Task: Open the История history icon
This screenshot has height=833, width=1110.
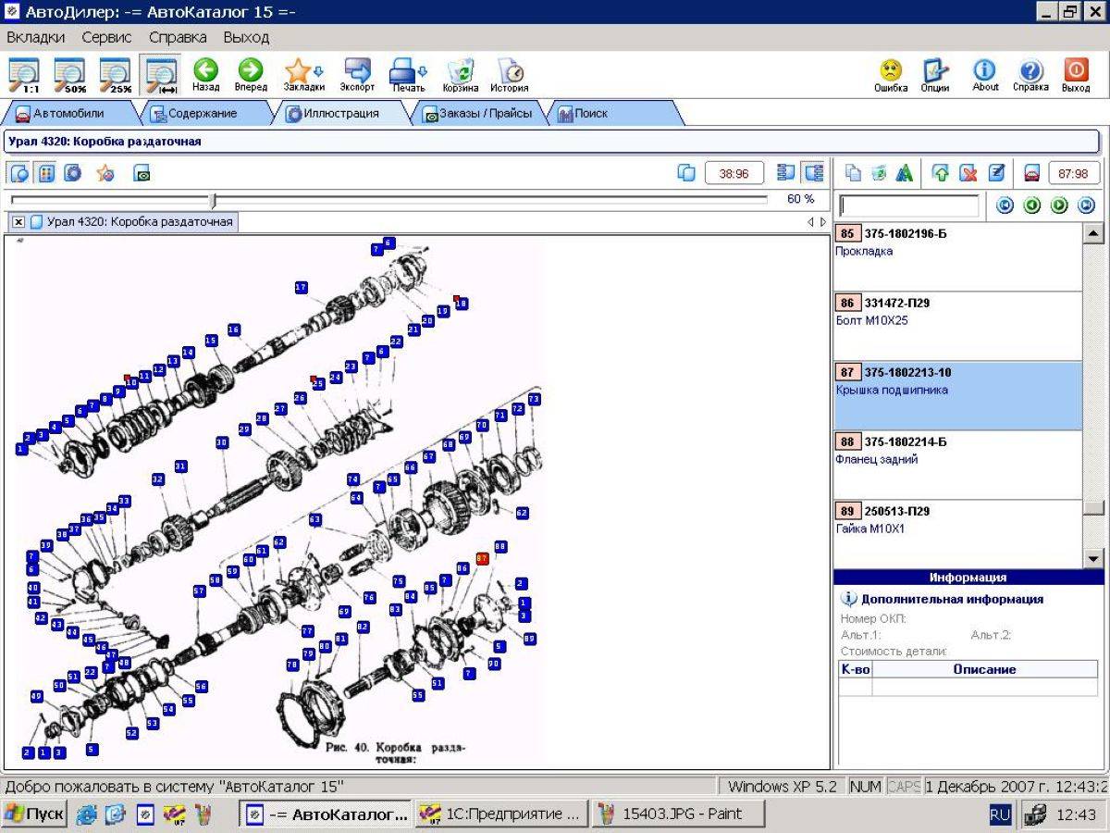Action: point(510,76)
